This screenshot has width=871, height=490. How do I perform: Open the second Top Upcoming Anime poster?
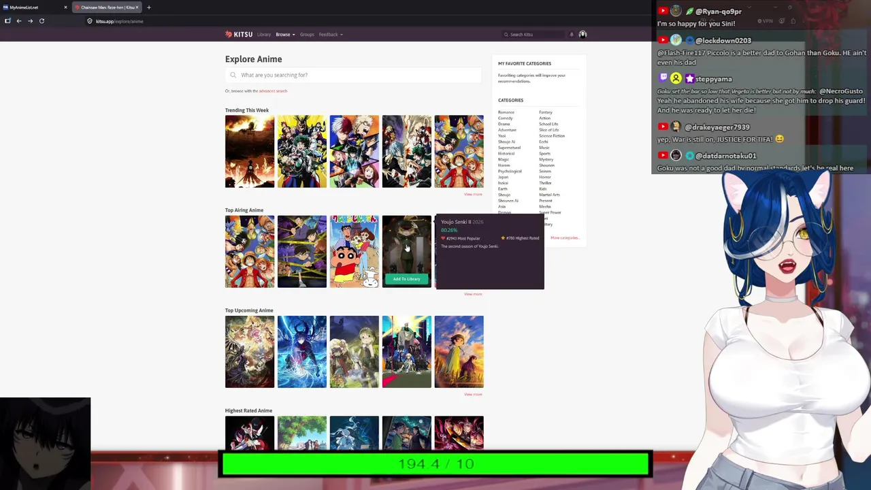(x=302, y=352)
